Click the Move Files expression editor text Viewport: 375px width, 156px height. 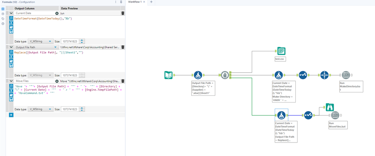pos(68,89)
